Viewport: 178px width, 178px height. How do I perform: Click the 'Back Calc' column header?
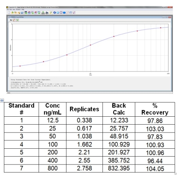tap(119, 109)
